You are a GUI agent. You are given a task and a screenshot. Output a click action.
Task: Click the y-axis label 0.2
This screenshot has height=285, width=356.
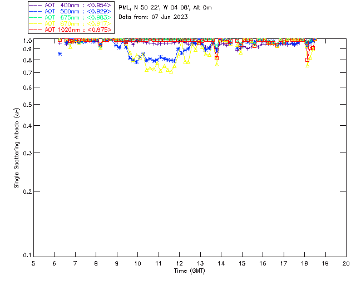coord(27,191)
